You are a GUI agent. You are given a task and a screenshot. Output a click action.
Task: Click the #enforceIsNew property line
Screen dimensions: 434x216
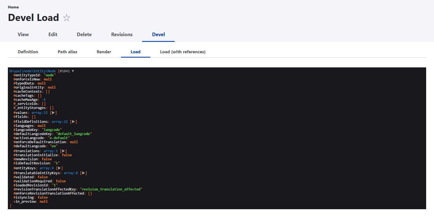pyautogui.click(x=33, y=79)
